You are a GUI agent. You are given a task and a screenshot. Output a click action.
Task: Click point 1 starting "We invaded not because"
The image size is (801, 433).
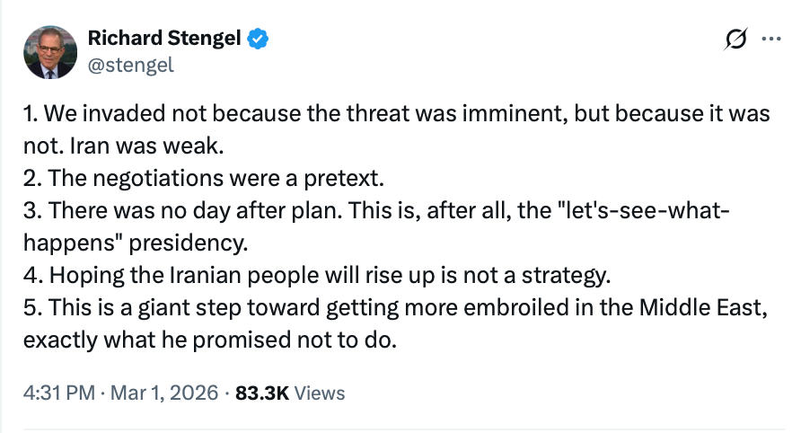(269, 115)
